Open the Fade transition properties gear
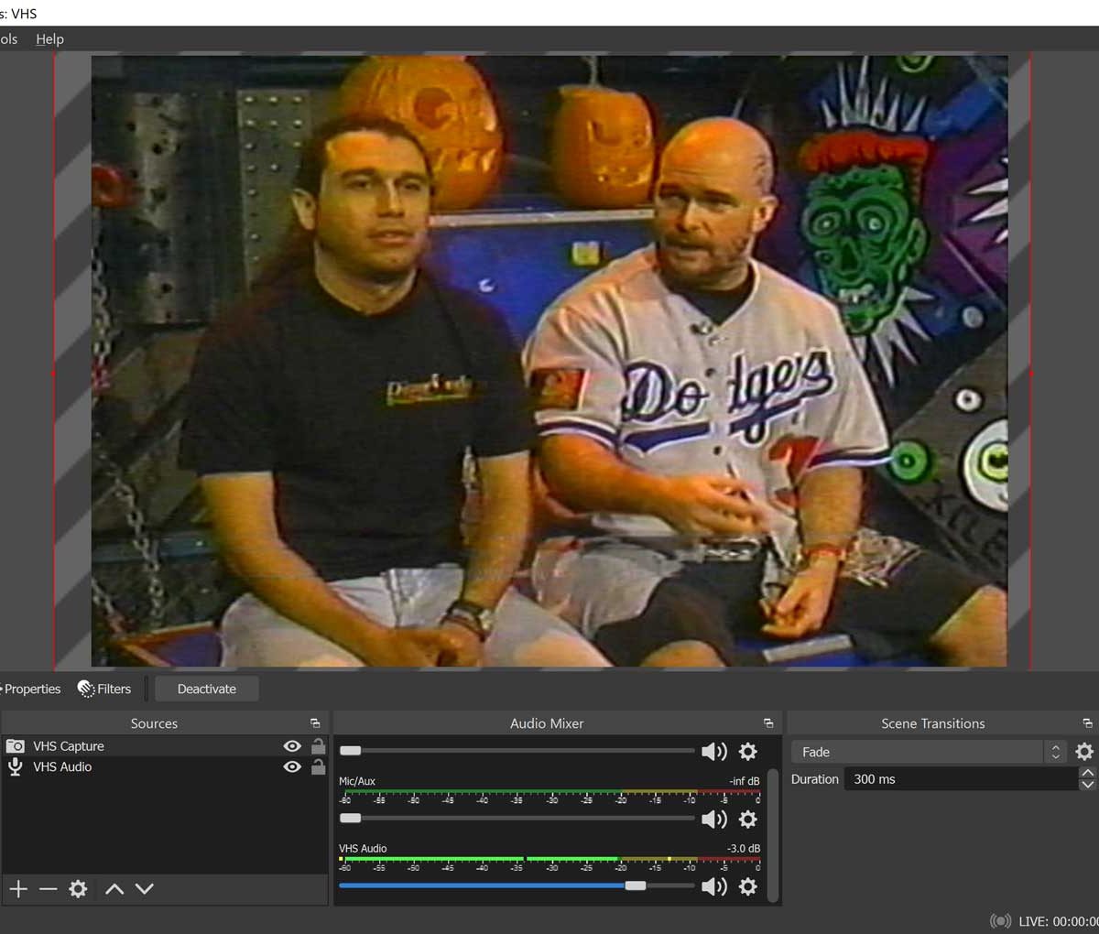The width and height of the screenshot is (1099, 934). coord(1084,752)
